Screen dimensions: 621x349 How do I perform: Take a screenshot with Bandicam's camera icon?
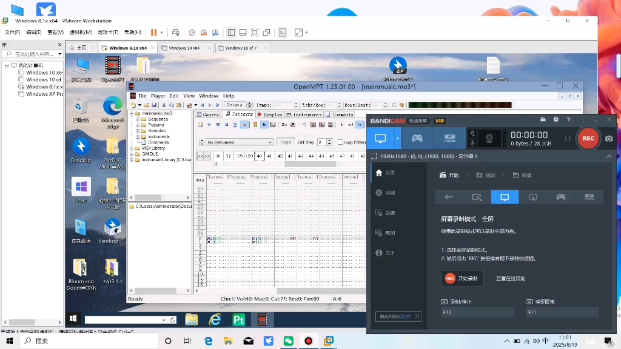tap(609, 139)
